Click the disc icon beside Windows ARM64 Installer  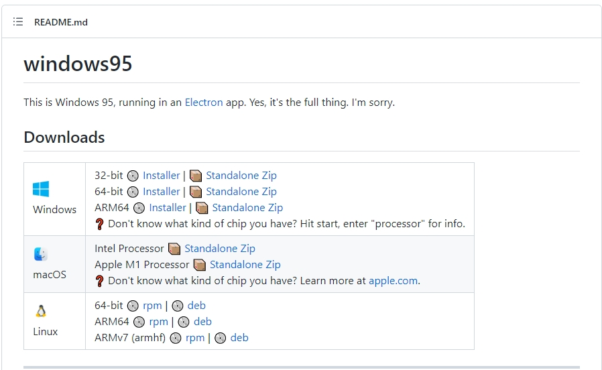(x=139, y=208)
